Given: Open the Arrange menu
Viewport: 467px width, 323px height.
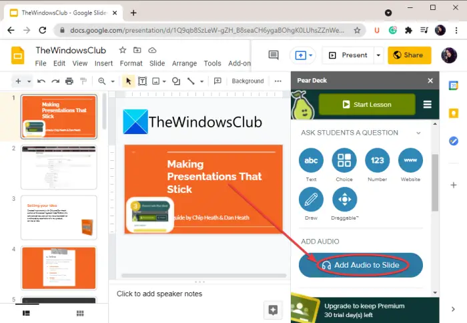Looking at the screenshot, I should click(x=184, y=63).
